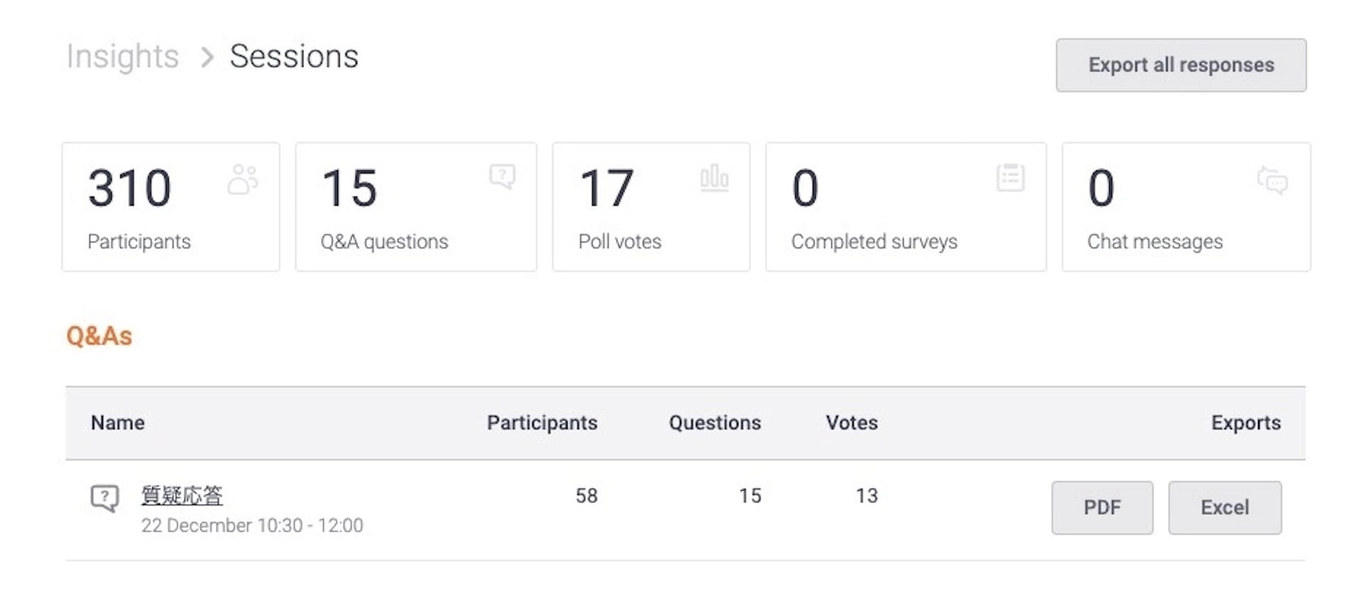Click the chat messages bubbles icon
This screenshot has width=1367, height=589.
[1272, 180]
